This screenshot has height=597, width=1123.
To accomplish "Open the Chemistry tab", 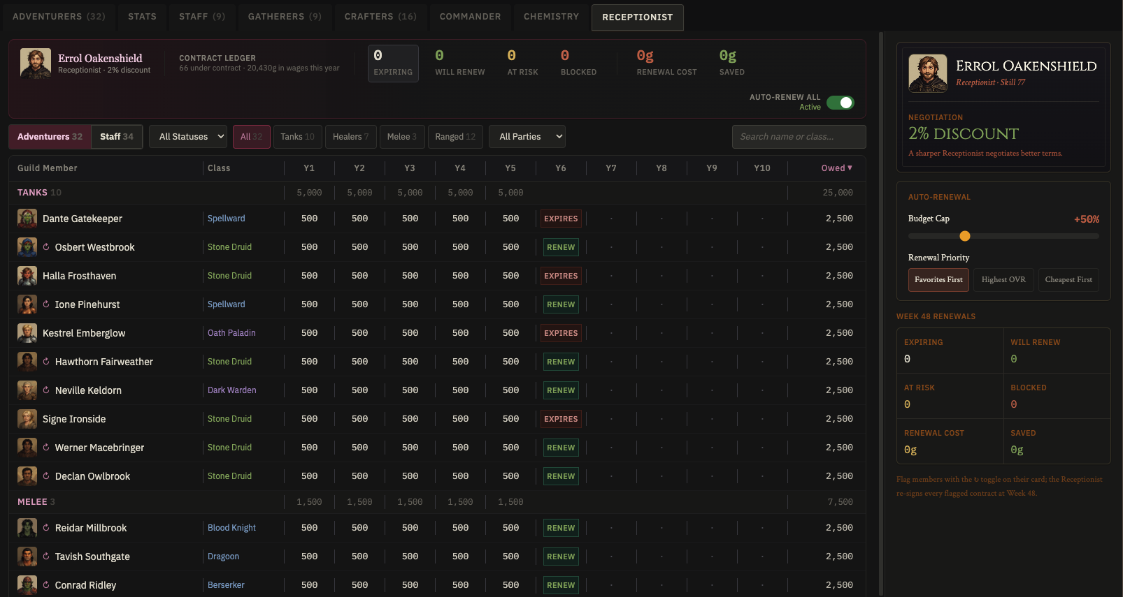I will (x=551, y=17).
